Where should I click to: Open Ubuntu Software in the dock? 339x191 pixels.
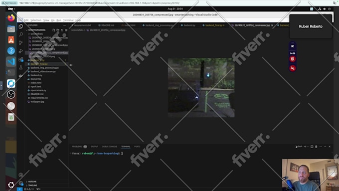11,39
